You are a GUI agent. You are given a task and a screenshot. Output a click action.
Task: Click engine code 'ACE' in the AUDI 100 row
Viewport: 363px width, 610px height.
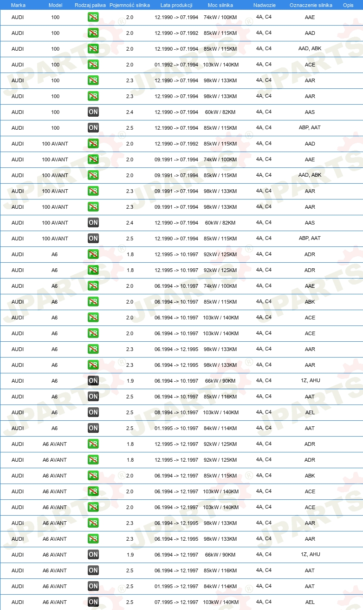pyautogui.click(x=310, y=65)
